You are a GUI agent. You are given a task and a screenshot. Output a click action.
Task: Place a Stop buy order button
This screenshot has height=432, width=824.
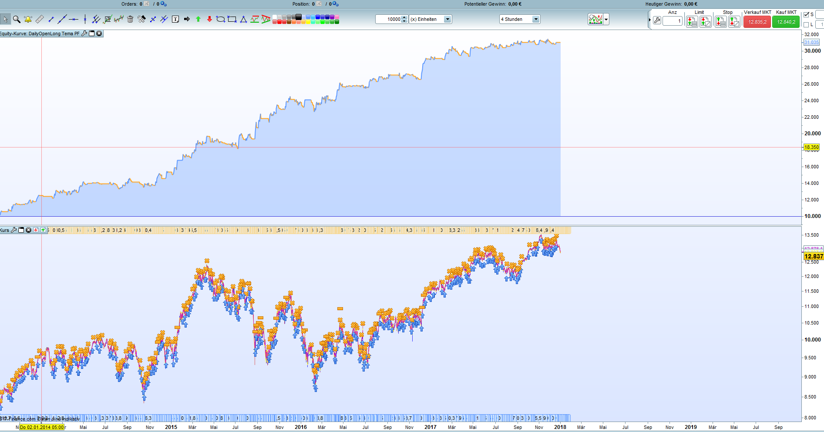click(x=721, y=21)
